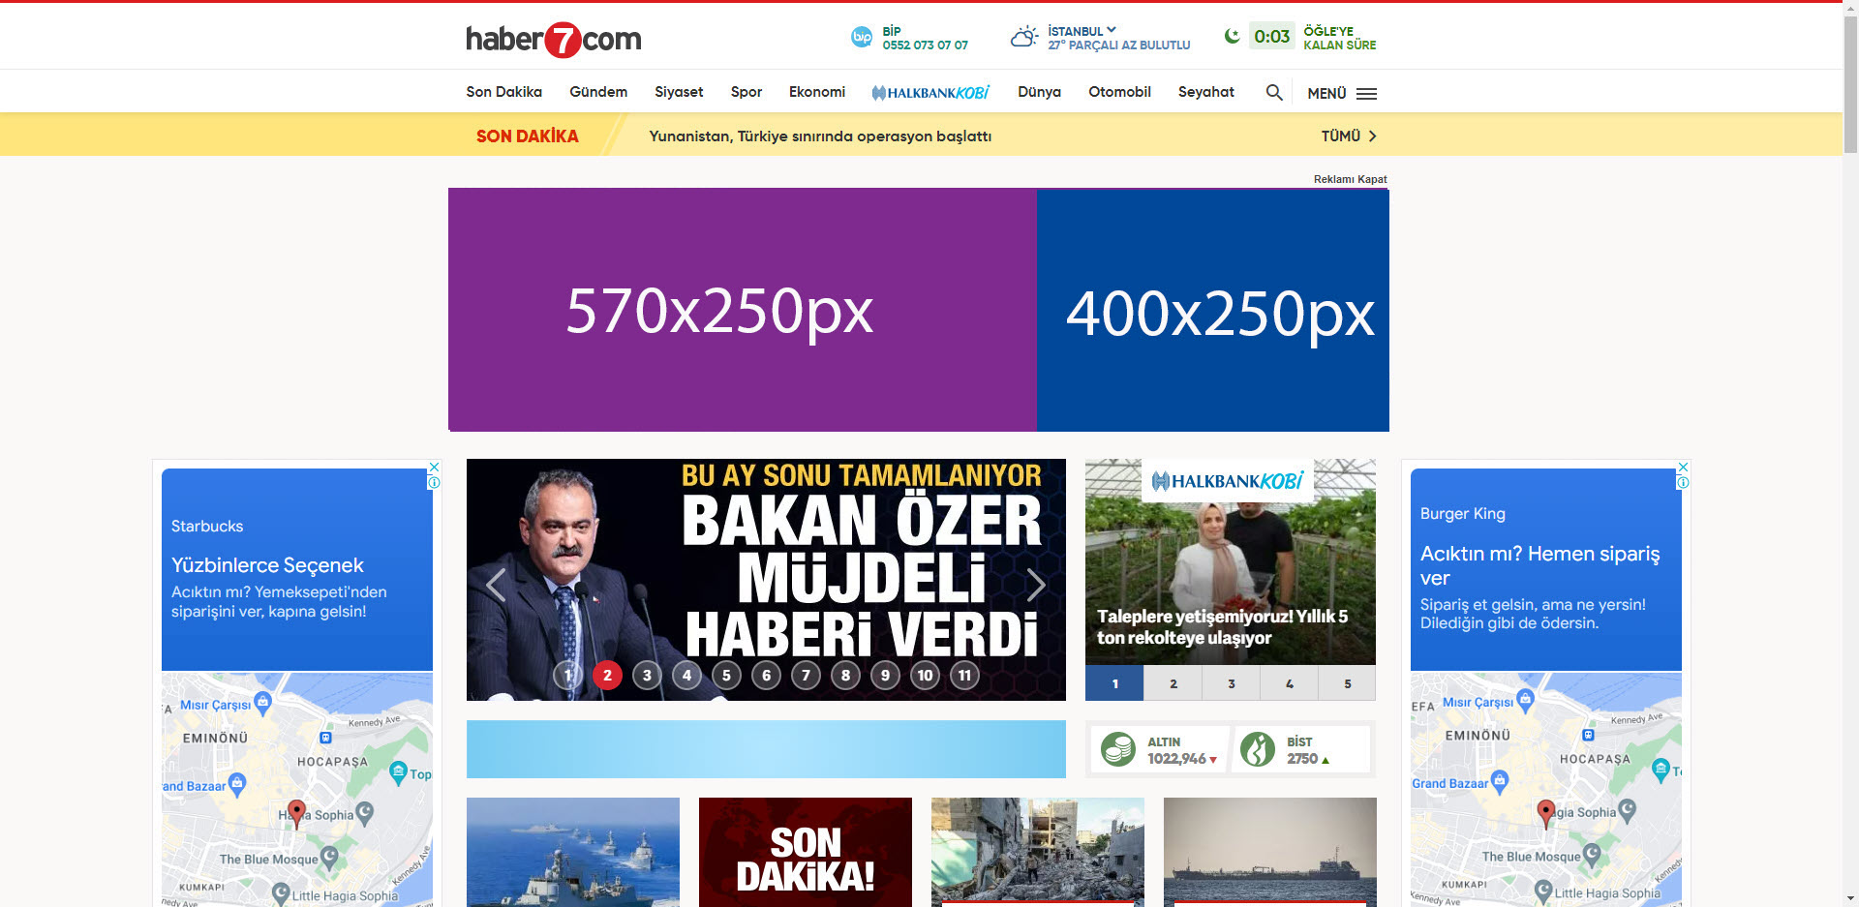Open the MENÜ hamburger menu
Viewport: 1859px width, 907px height.
(x=1341, y=94)
